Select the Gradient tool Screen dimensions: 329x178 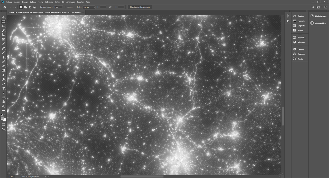[x=3, y=70]
